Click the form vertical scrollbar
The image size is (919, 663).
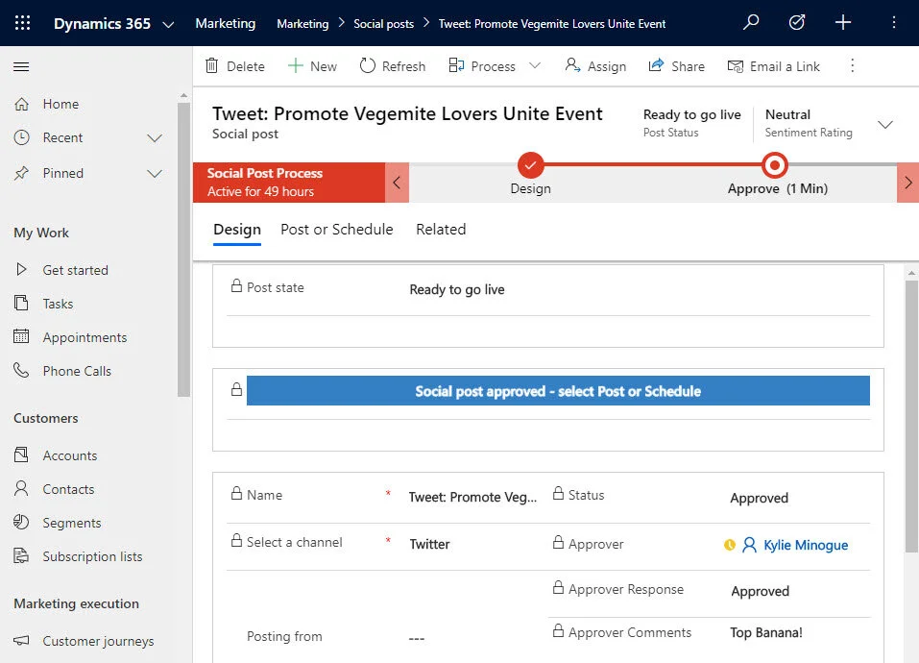pos(911,416)
